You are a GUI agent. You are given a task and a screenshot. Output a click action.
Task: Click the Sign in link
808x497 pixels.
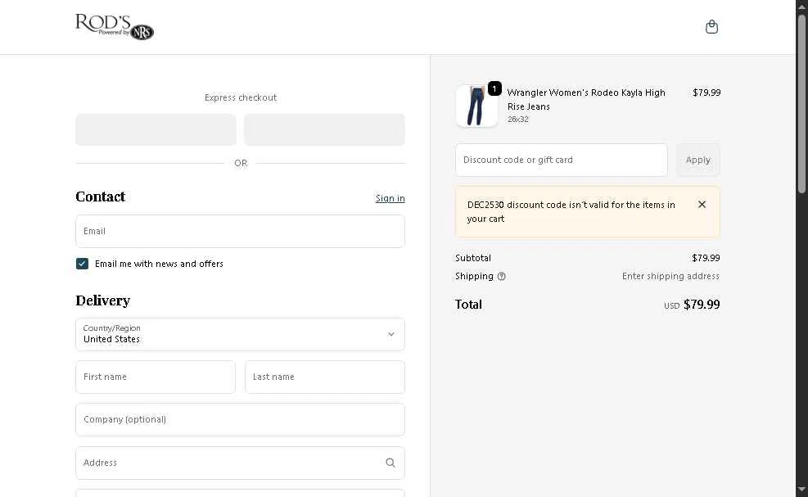pos(390,198)
